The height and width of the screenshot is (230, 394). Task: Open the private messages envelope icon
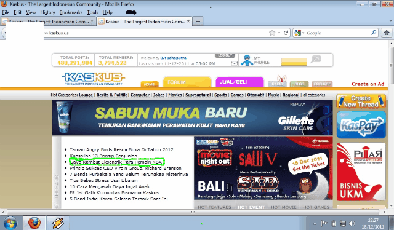234,63
